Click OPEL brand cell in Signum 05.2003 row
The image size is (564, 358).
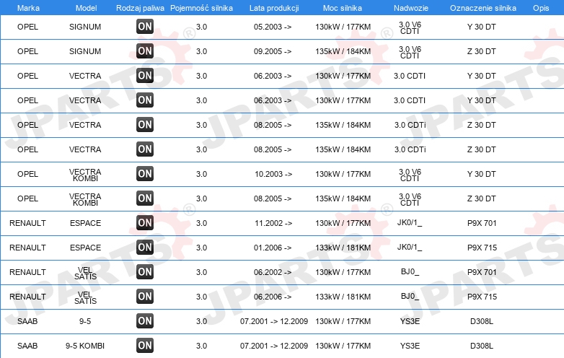pos(27,27)
